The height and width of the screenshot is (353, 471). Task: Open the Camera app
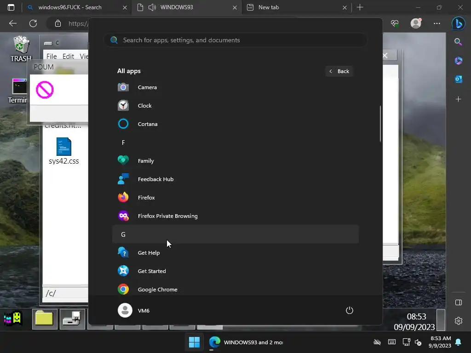tap(235, 87)
